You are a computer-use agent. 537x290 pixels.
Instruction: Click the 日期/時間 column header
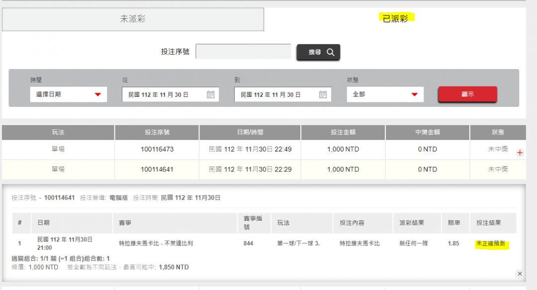coord(250,133)
